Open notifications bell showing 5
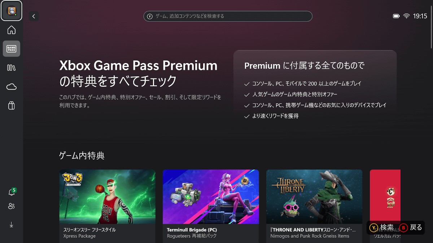Screen dimensions: 433x243 coord(12,192)
